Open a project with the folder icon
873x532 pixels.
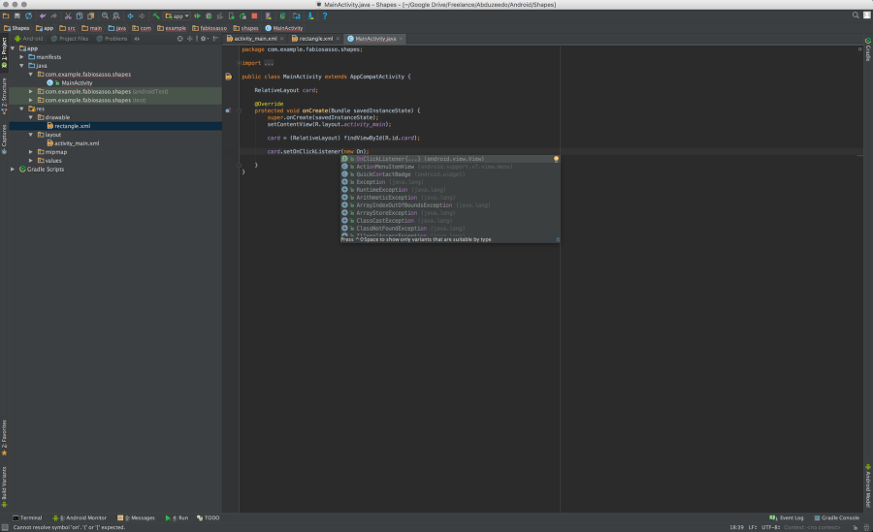point(6,16)
